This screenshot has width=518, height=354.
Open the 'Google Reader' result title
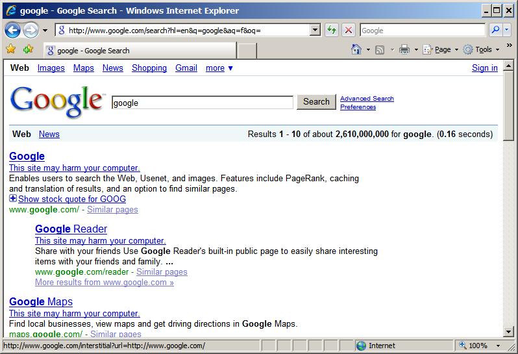[x=71, y=229]
